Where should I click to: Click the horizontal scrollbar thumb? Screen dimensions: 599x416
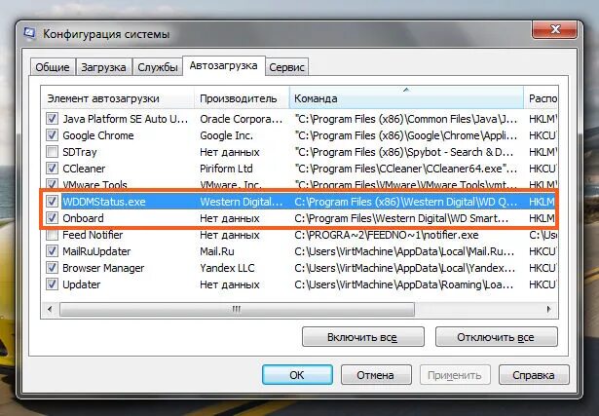pyautogui.click(x=237, y=309)
